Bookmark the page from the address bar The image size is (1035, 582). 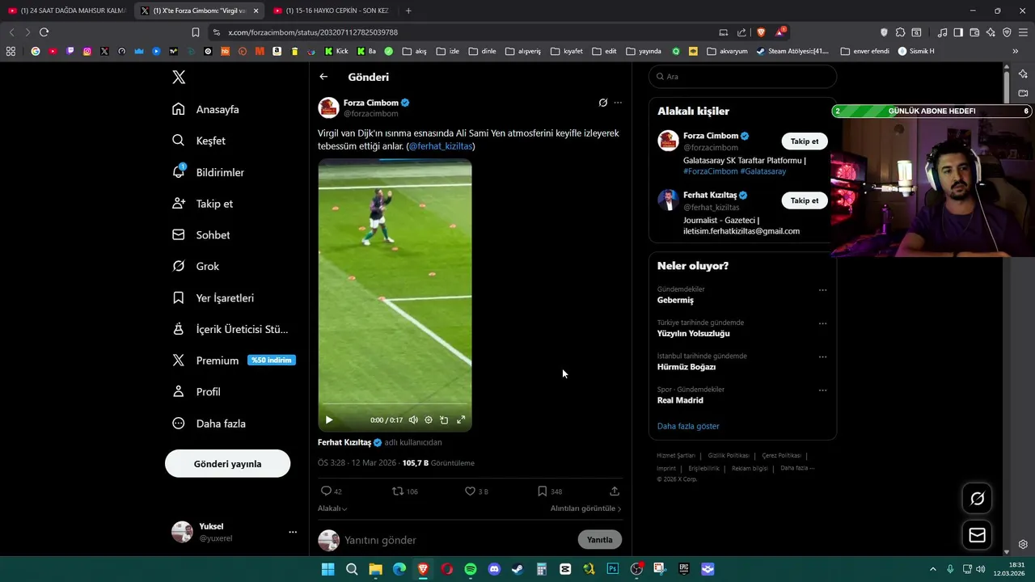tap(195, 32)
